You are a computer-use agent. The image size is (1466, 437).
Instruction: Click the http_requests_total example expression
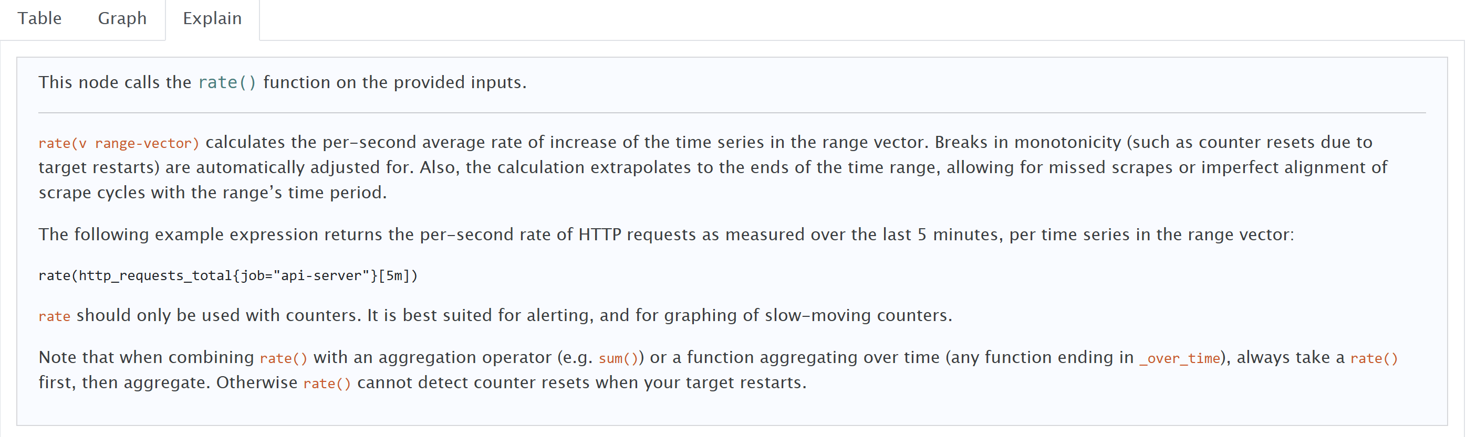(x=227, y=276)
